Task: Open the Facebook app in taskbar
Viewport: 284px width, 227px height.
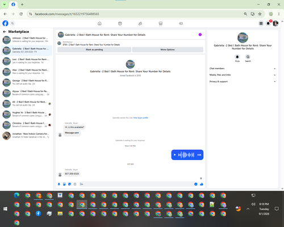Action: [x=38, y=213]
